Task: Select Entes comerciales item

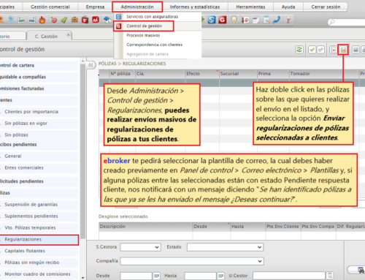Action: pyautogui.click(x=24, y=167)
